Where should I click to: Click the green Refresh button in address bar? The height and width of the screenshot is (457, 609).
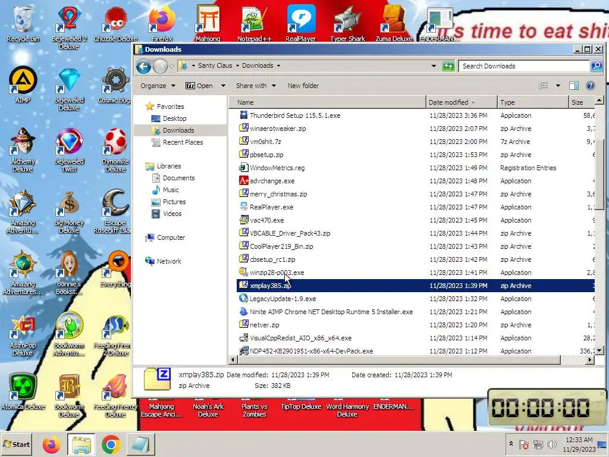448,66
